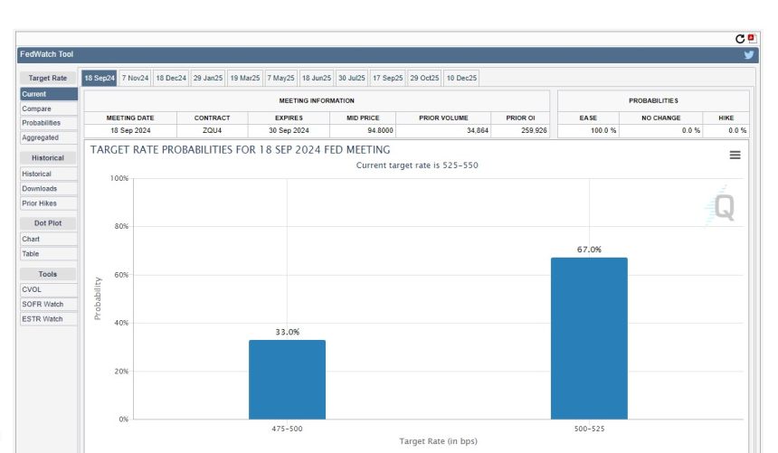View Prior Hikes in sidebar
This screenshot has height=453, width=778.
click(x=40, y=203)
